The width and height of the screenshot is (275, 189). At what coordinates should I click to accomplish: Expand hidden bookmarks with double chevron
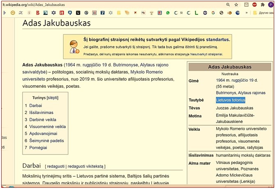[246, 13]
